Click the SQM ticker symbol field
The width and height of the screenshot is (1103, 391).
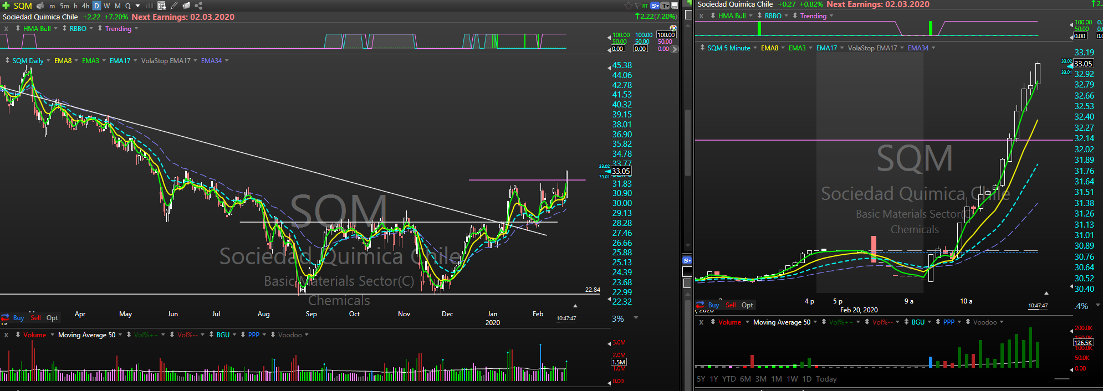coord(23,6)
